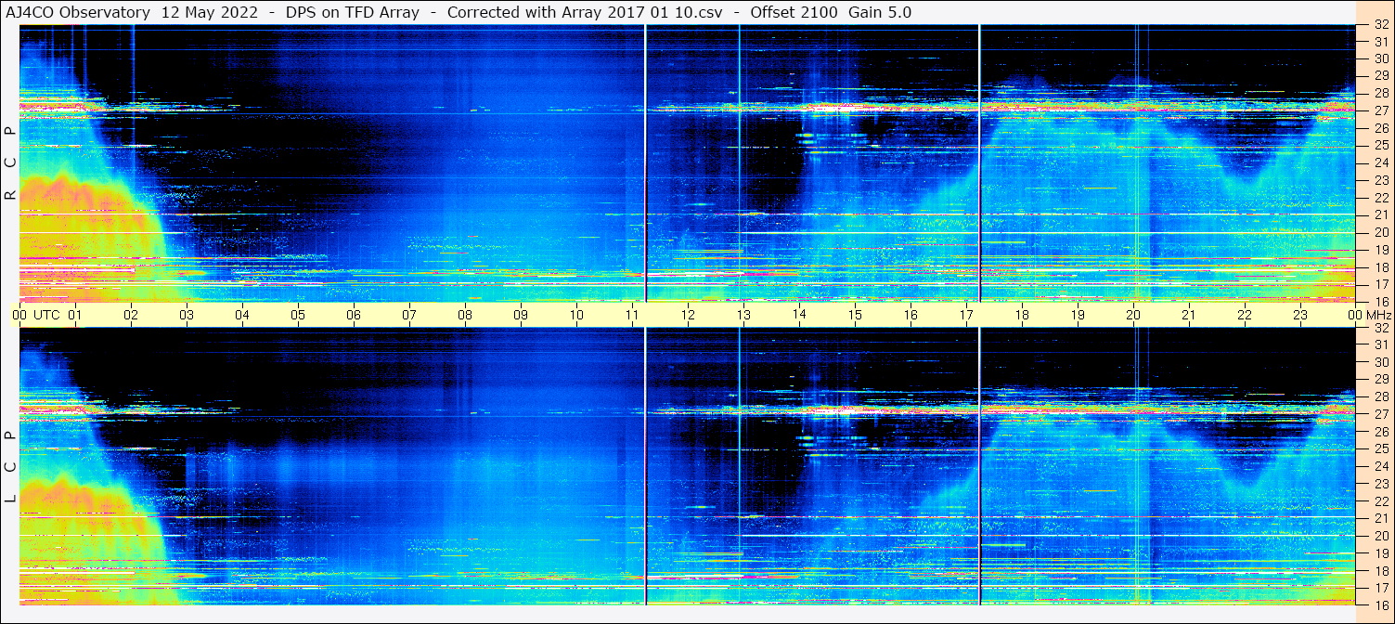Click the "23" MHz tick of LCP scale
This screenshot has width=1395, height=624.
[x=1380, y=484]
